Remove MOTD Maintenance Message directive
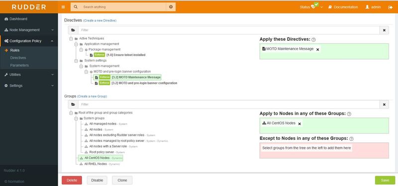Viewport: 398px width, 186px height. tap(317, 50)
